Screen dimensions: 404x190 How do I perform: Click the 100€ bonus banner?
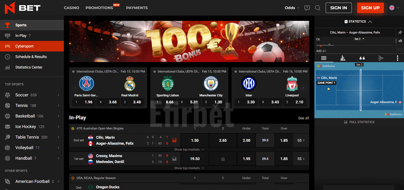[189, 41]
